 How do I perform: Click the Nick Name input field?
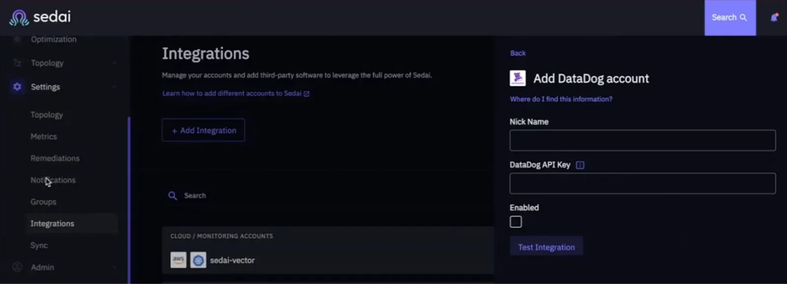click(642, 141)
